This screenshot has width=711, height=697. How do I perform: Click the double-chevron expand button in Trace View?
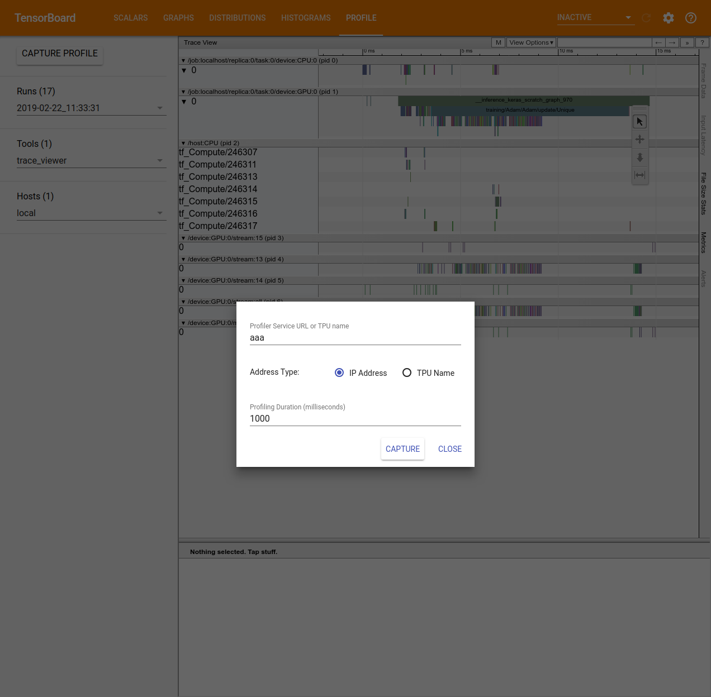688,42
